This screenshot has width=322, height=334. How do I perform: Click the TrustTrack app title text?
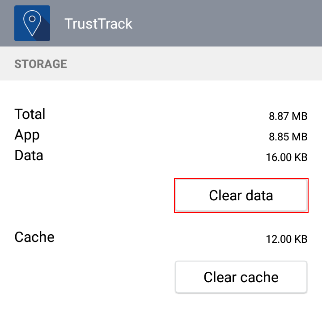pyautogui.click(x=98, y=24)
